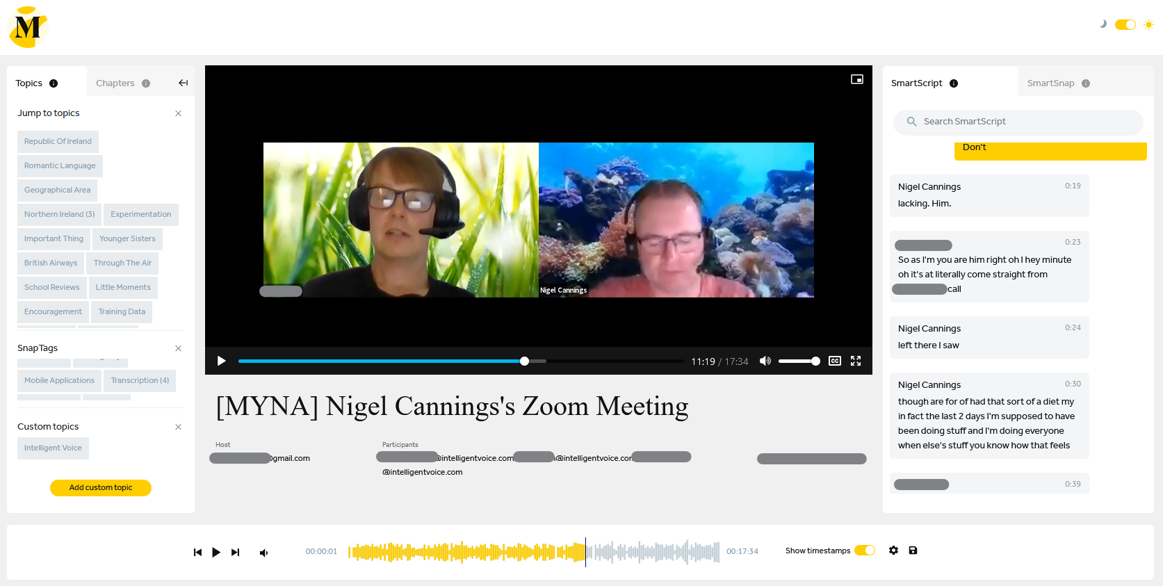Viewport: 1163px width, 586px height.
Task: Click the MYNA logo icon
Action: click(28, 27)
